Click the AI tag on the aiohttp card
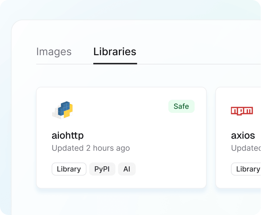 point(127,169)
